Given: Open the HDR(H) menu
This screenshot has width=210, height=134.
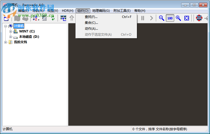Looking at the screenshot, I should coord(68,11).
